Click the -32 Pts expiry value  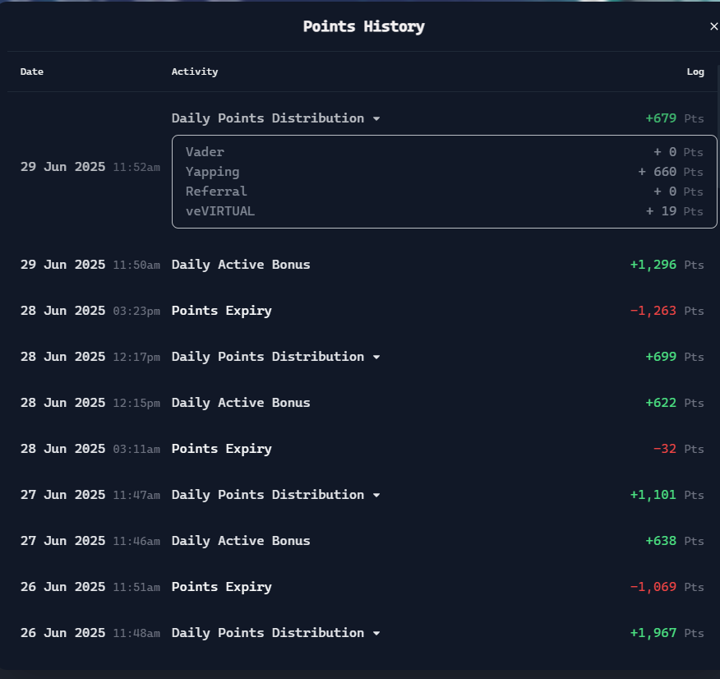pos(678,449)
